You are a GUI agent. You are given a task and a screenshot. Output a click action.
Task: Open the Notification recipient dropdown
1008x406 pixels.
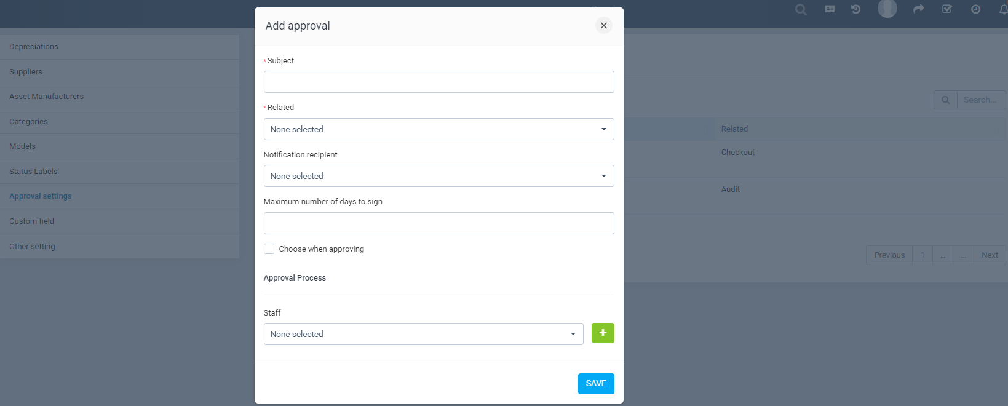(x=439, y=176)
